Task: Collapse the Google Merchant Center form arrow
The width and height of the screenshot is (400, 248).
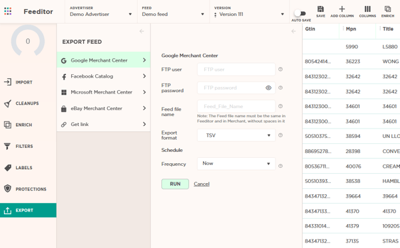Action: coord(294,31)
